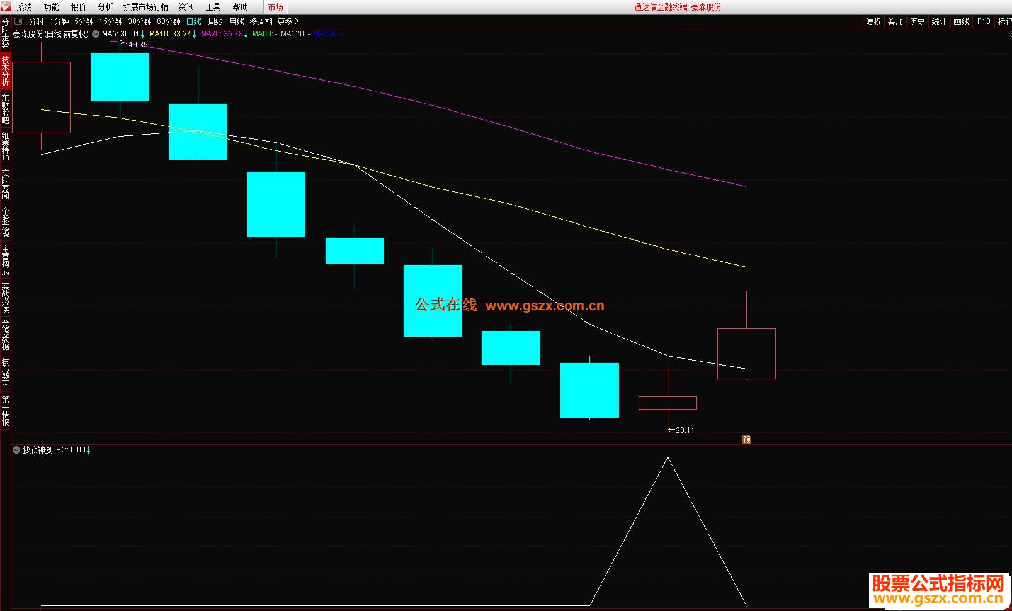Toggle the panel layout icon beside 分时
The image size is (1012, 611).
pos(18,21)
